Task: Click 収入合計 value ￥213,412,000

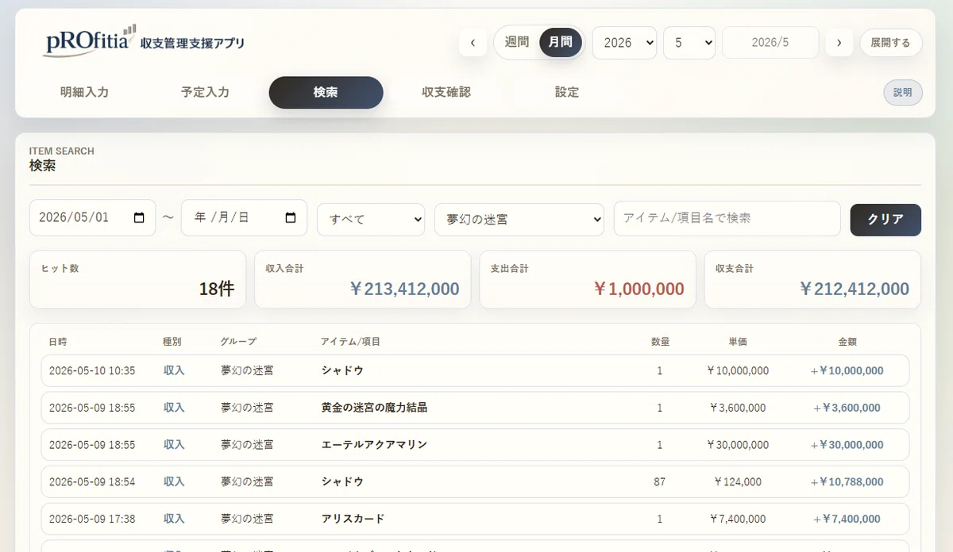Action: [404, 289]
